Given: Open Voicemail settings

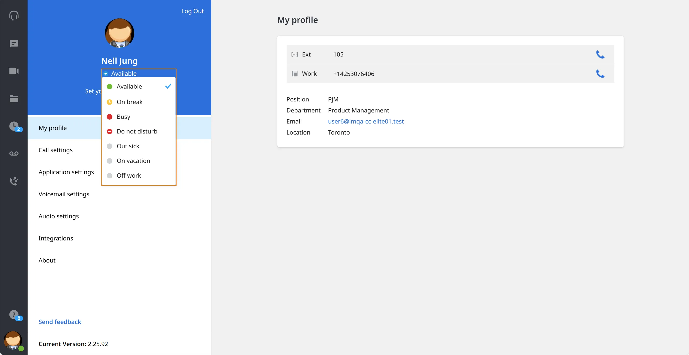Looking at the screenshot, I should pos(119,194).
